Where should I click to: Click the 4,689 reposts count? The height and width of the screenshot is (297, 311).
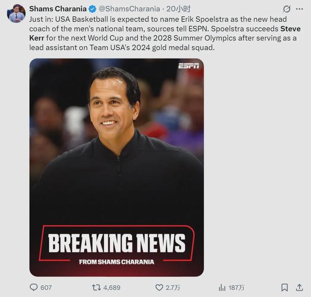112,287
